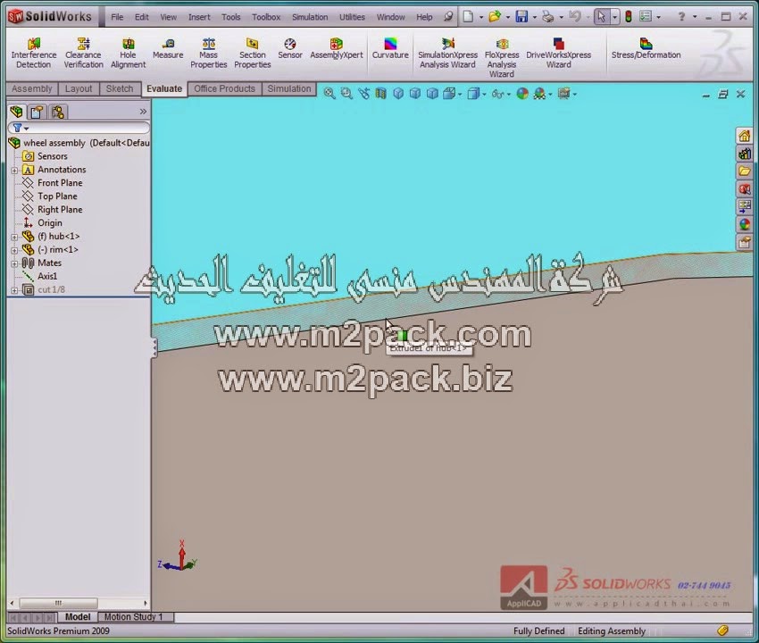Switch to Office Products tab
This screenshot has height=643, width=759.
coord(224,88)
